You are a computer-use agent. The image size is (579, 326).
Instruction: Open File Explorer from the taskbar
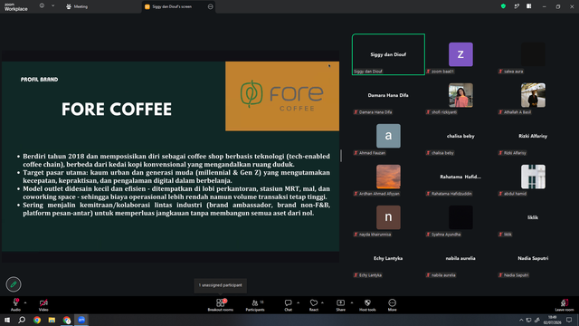coord(52,320)
